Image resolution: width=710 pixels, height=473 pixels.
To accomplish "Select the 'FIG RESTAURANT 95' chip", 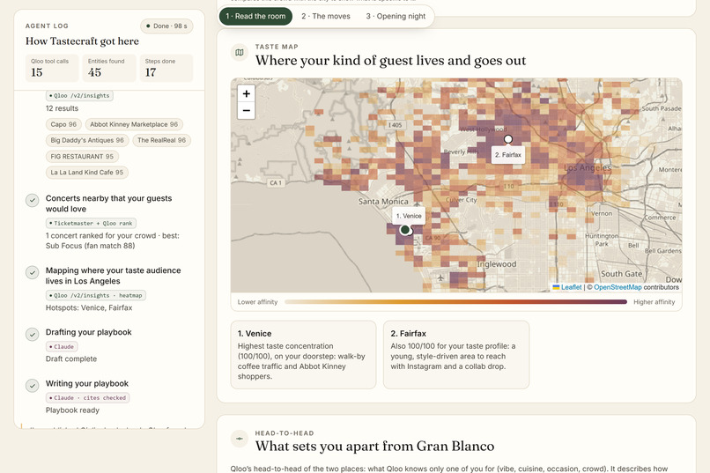I will 82,157.
